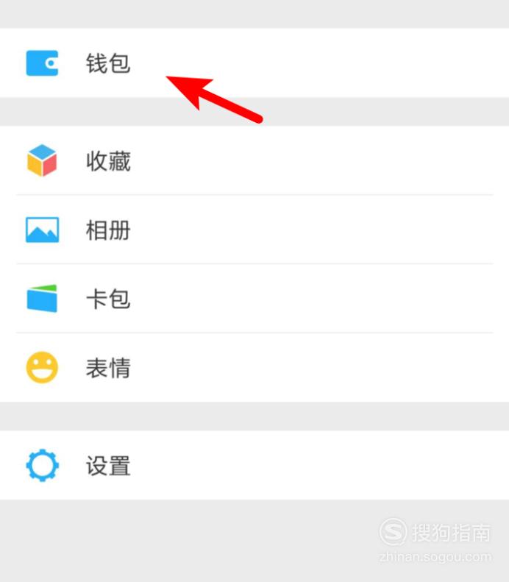Tap the Sogou S logo watermark
The image size is (509, 582).
(x=393, y=532)
